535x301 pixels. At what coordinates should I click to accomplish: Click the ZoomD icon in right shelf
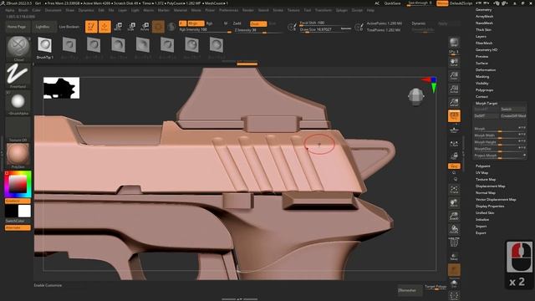pos(454,217)
